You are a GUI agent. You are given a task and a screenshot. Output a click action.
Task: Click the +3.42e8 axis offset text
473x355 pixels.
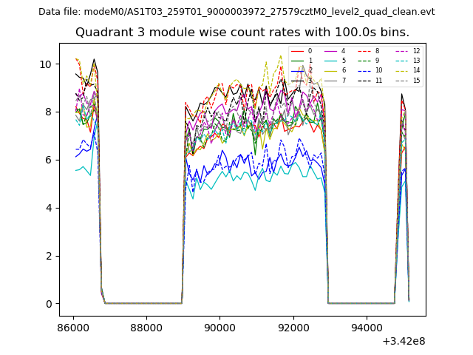[404, 341]
